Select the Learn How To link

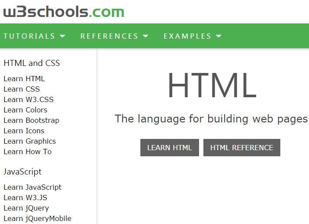(27, 152)
